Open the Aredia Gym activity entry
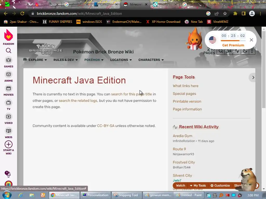266x199 pixels. 183,136
